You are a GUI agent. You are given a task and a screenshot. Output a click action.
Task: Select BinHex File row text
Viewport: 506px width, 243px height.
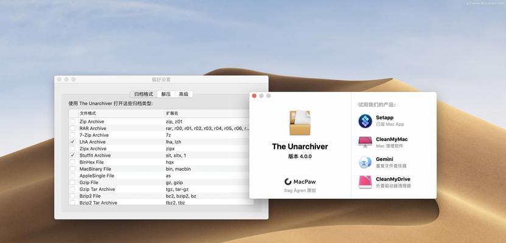pyautogui.click(x=91, y=162)
